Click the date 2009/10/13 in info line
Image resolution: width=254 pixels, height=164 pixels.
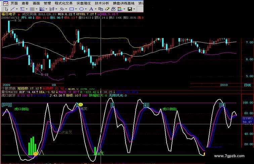(x=10, y=18)
